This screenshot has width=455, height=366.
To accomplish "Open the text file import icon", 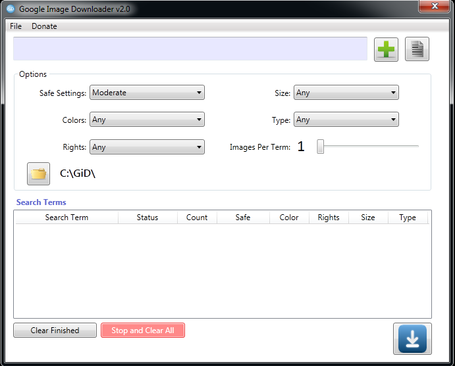I will pyautogui.click(x=417, y=49).
